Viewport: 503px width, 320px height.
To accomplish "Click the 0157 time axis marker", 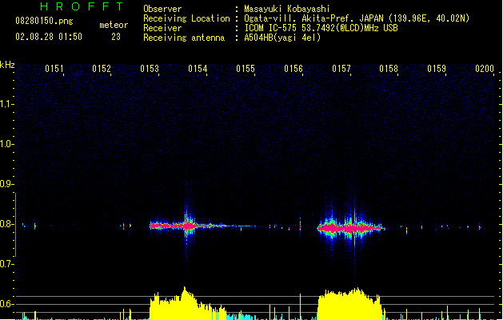I will pyautogui.click(x=341, y=69).
